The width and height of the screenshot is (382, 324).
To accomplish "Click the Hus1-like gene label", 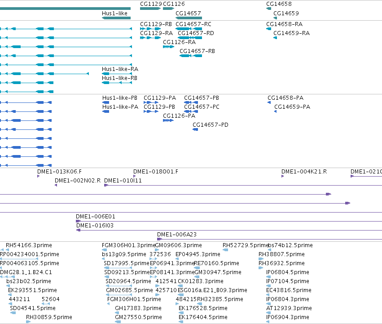I will tap(114, 13).
